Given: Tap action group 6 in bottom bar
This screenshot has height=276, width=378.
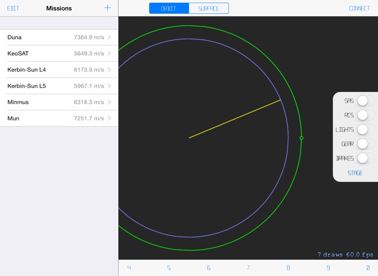Looking at the screenshot, I should pos(209,268).
